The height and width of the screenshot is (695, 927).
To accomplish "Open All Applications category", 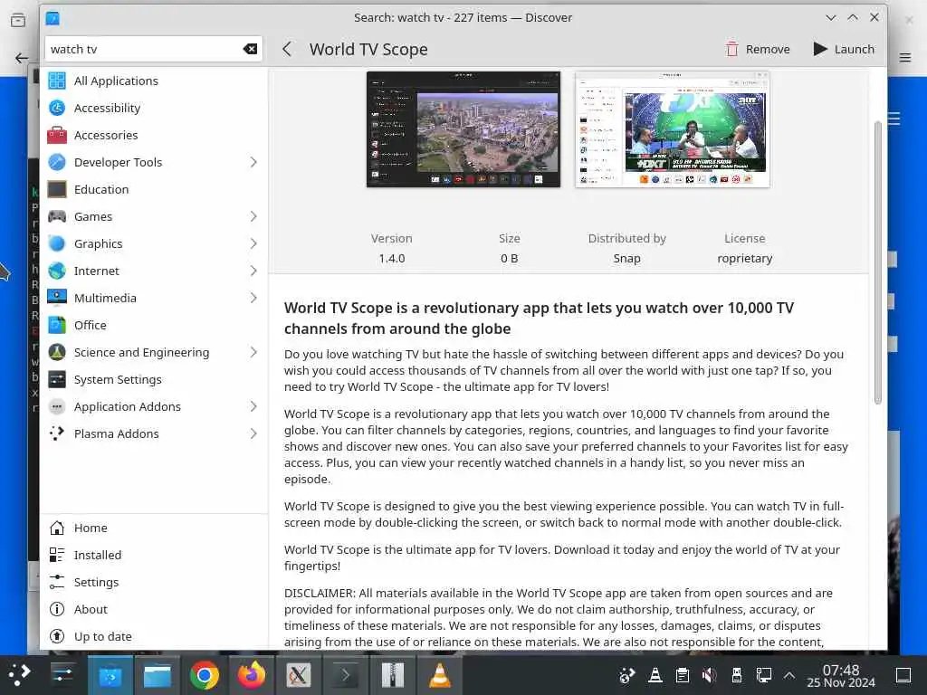I will [153, 81].
